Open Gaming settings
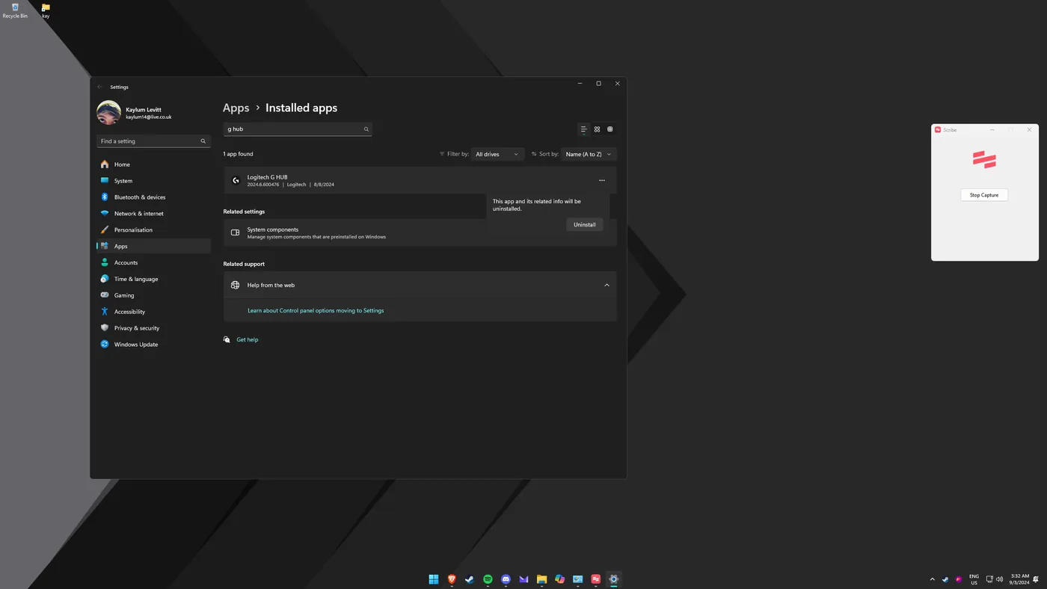 pyautogui.click(x=153, y=295)
